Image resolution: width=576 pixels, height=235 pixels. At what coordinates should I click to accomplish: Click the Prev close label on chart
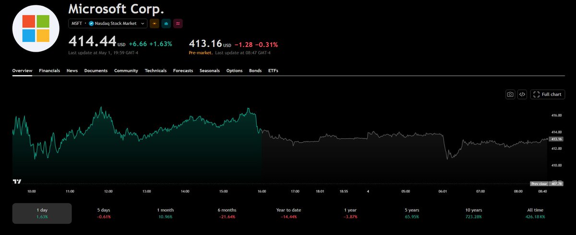coord(540,184)
